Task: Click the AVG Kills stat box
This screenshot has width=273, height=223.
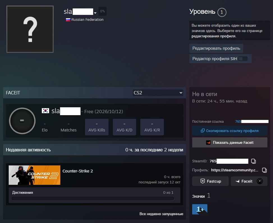Action: [x=97, y=127]
